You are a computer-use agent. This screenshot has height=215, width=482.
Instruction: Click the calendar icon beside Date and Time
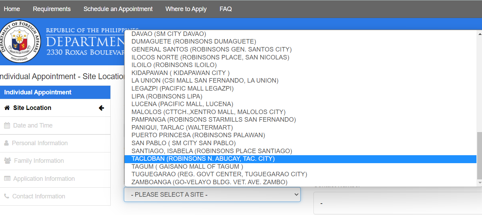tap(7, 125)
